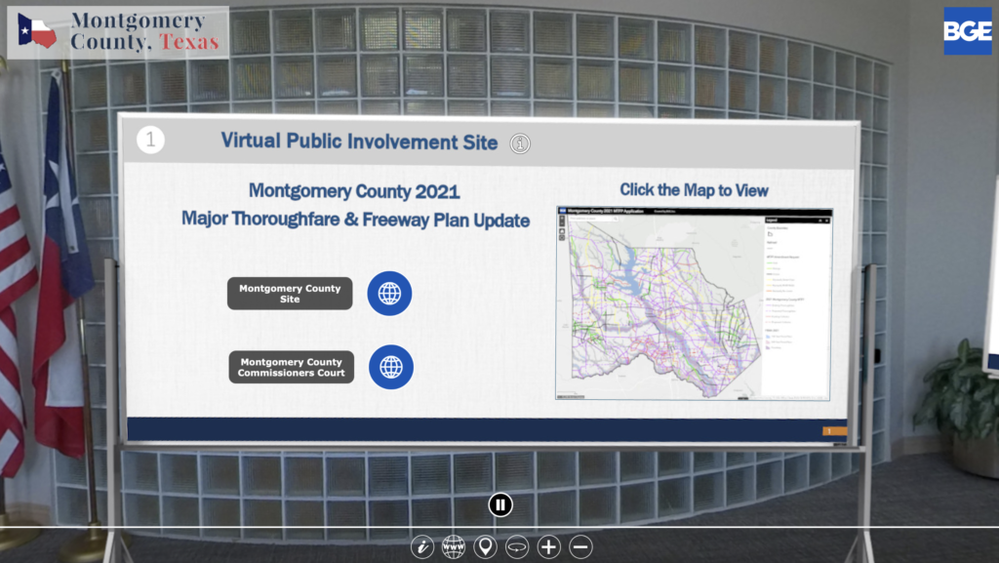This screenshot has width=999, height=563.
Task: Click globe icon next to Montgomery County Site
Action: 389,294
